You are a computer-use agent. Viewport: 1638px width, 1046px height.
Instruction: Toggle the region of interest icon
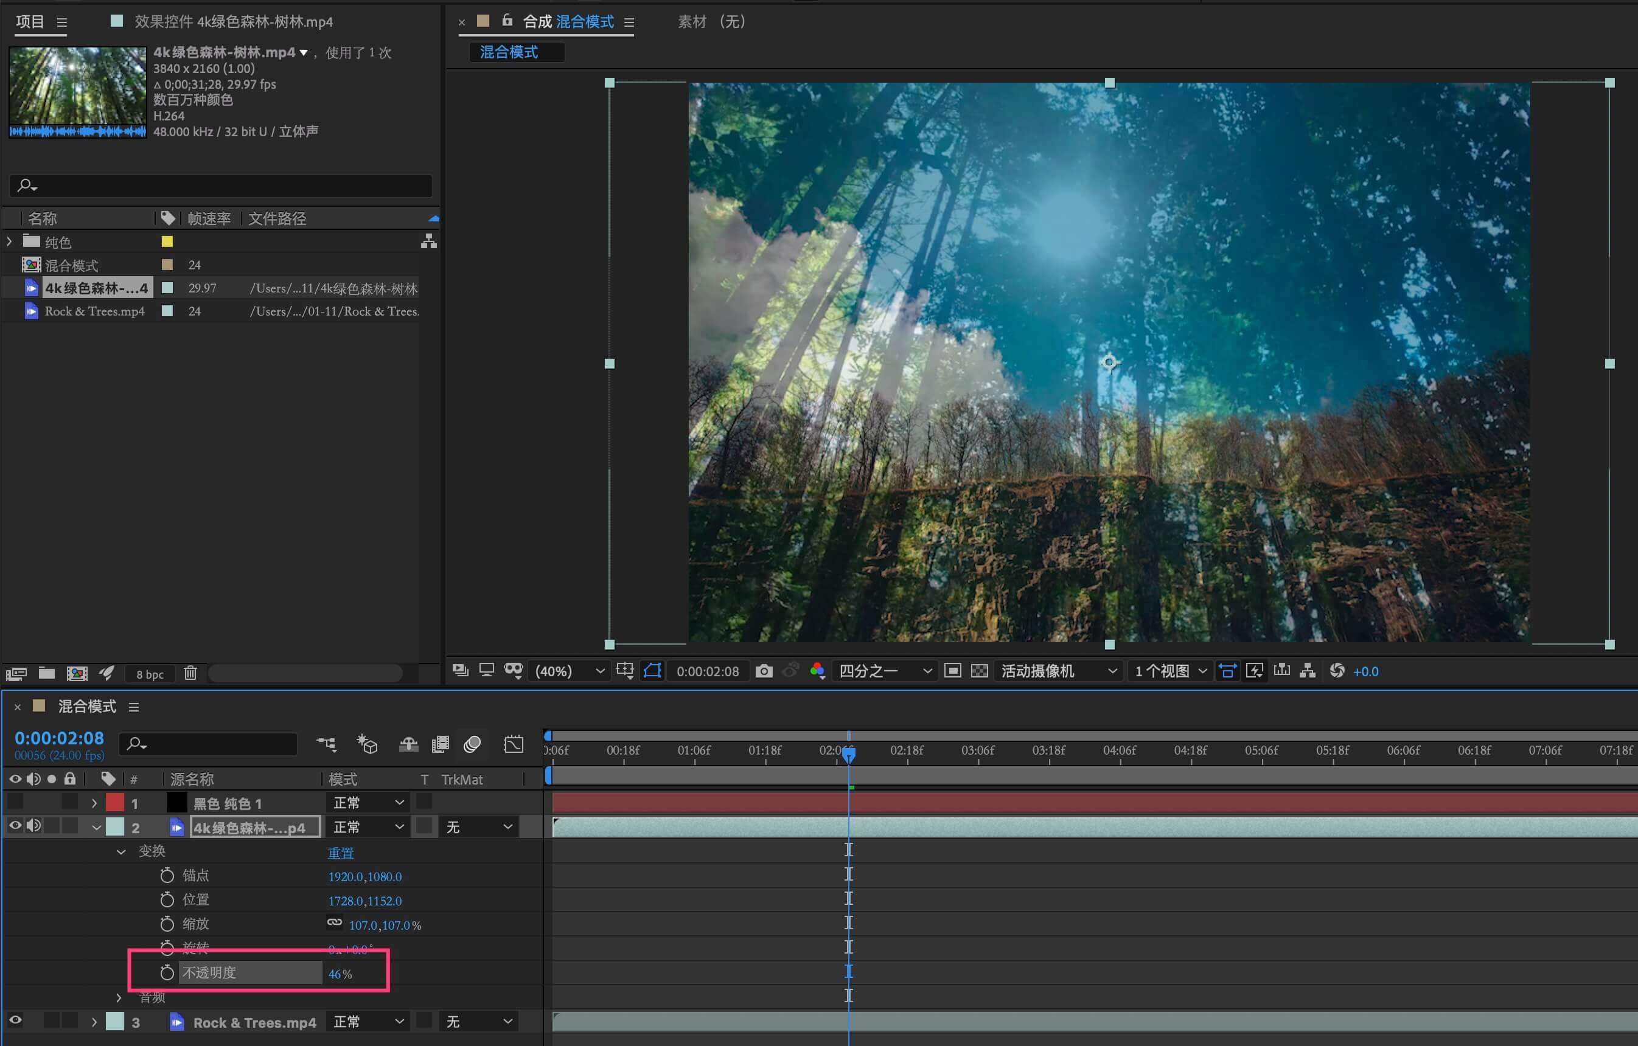coord(952,671)
